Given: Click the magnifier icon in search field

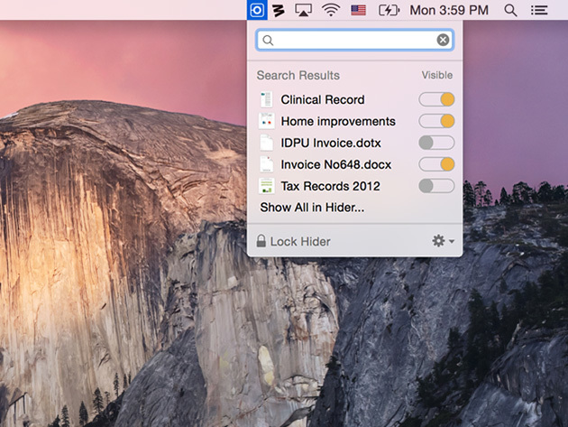Looking at the screenshot, I should click(268, 40).
